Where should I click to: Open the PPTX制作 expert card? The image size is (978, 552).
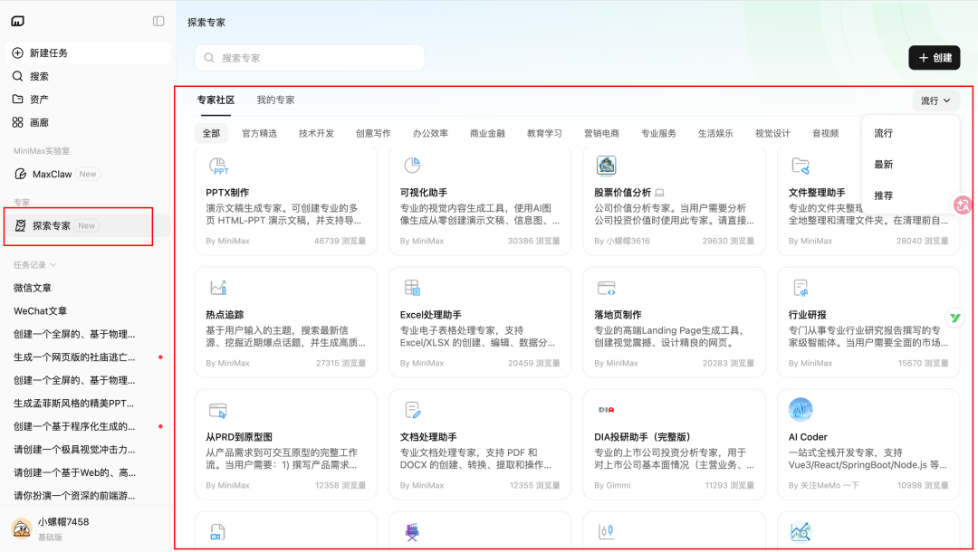pos(286,201)
